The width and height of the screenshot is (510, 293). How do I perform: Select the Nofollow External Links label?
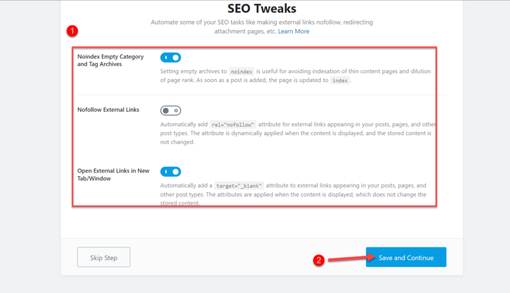click(x=108, y=110)
